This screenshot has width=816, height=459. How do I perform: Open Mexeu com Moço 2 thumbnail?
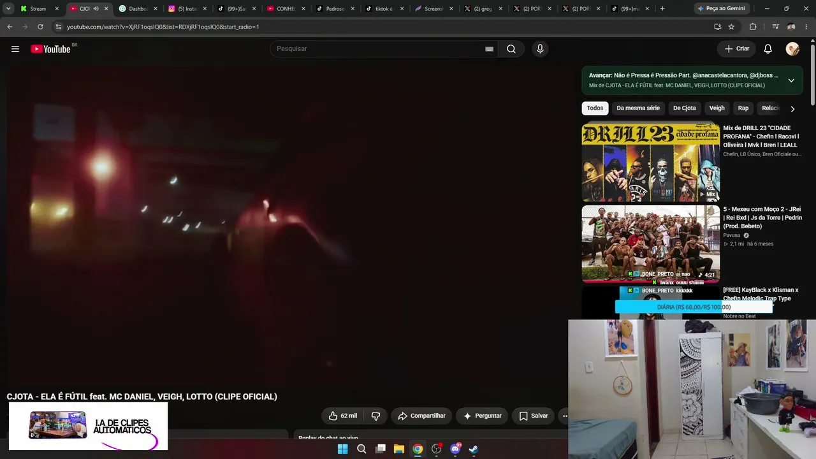pos(650,244)
